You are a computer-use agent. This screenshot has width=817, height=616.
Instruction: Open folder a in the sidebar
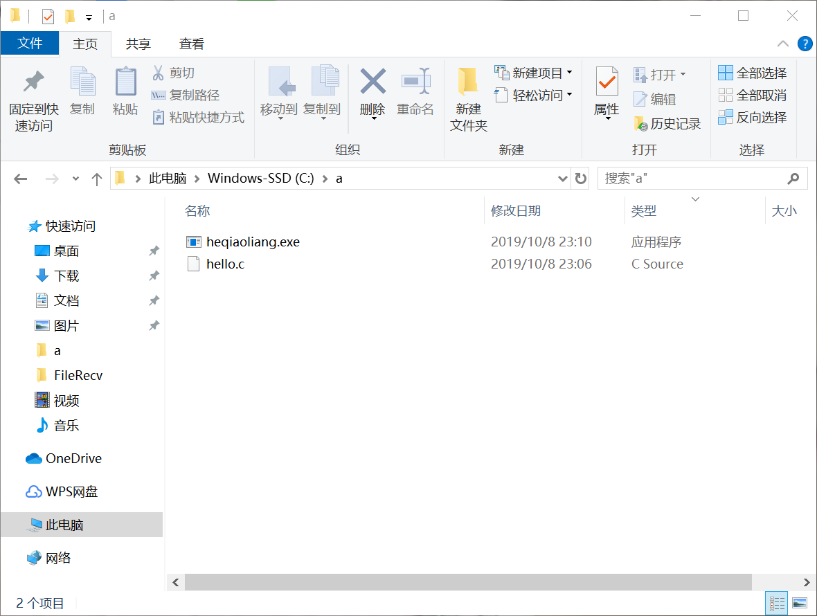point(49,351)
